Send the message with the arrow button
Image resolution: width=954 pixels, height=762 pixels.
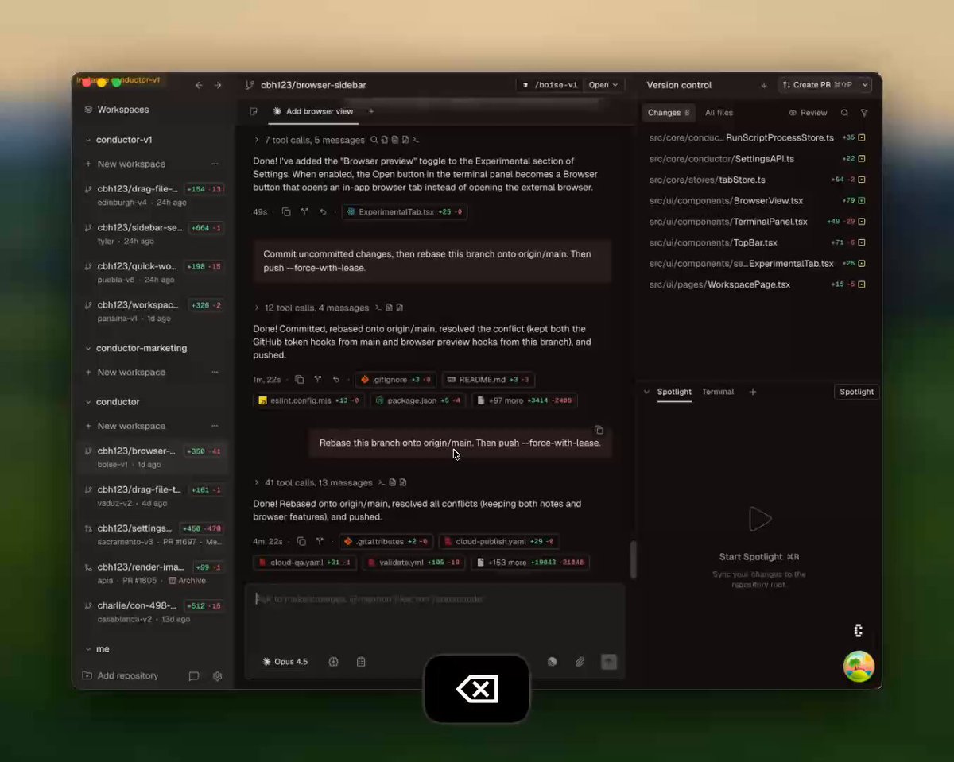(609, 662)
